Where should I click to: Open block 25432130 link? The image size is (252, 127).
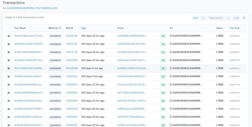pyautogui.click(x=72, y=36)
